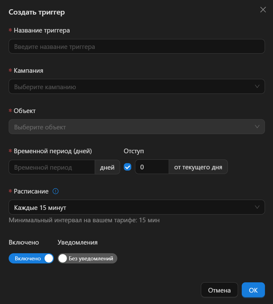273x304 pixels.
Task: Click the дней unit addon label
Action: click(107, 167)
